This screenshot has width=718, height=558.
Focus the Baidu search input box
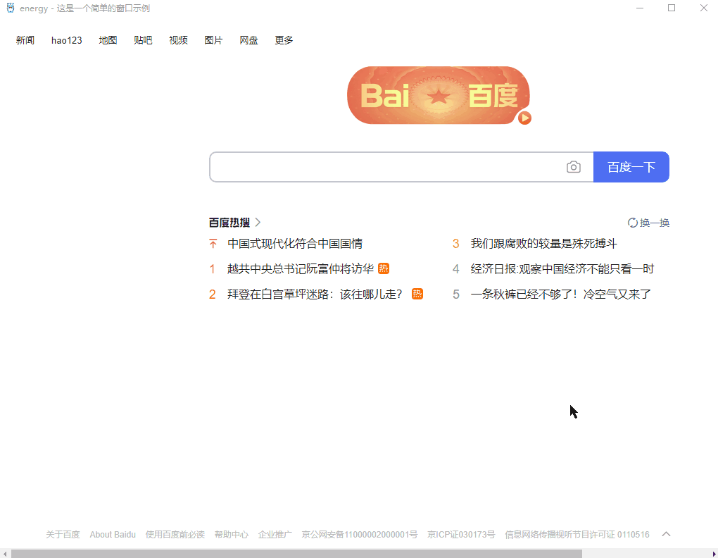(x=387, y=167)
